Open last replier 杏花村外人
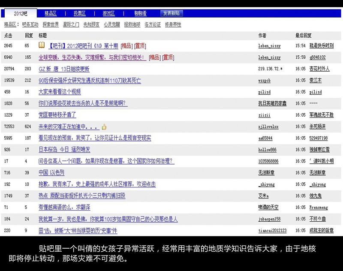This screenshot has width=343, height=271. pyautogui.click(x=319, y=69)
